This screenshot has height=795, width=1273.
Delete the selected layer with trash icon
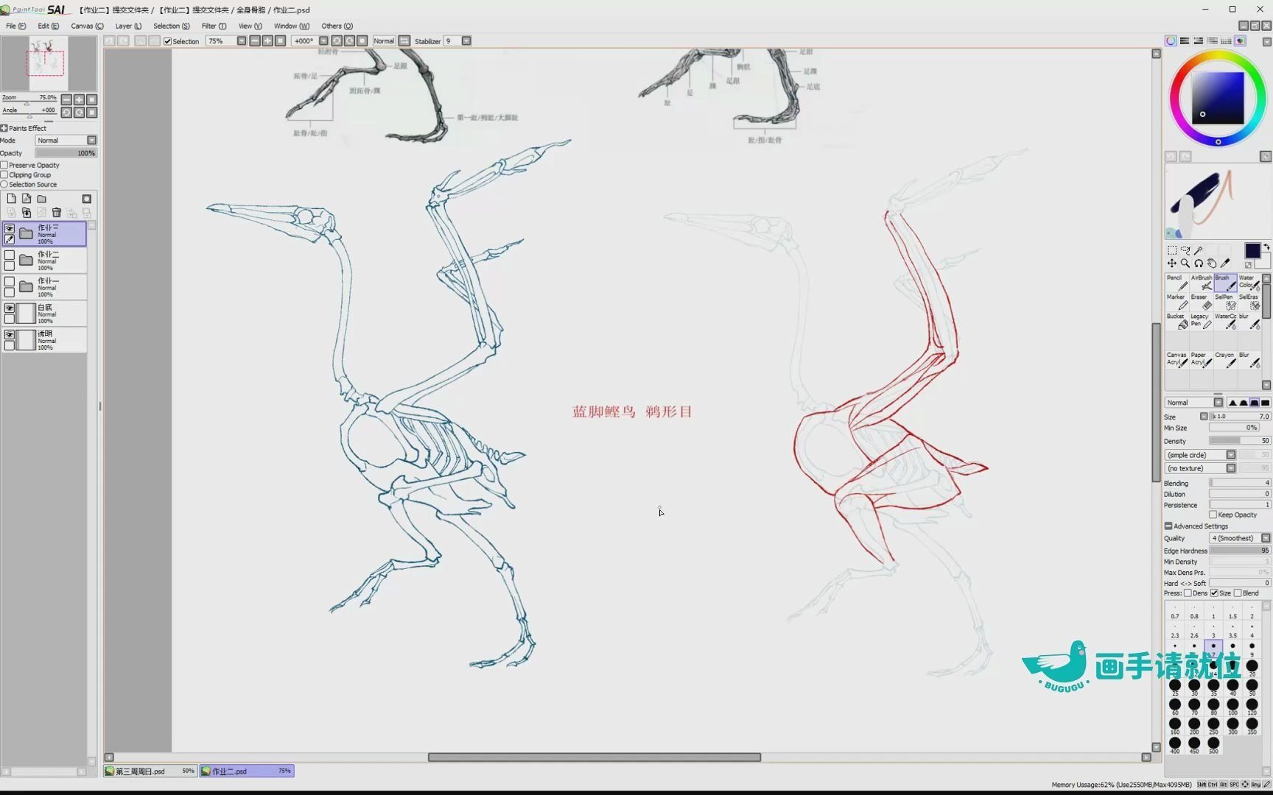coord(57,213)
